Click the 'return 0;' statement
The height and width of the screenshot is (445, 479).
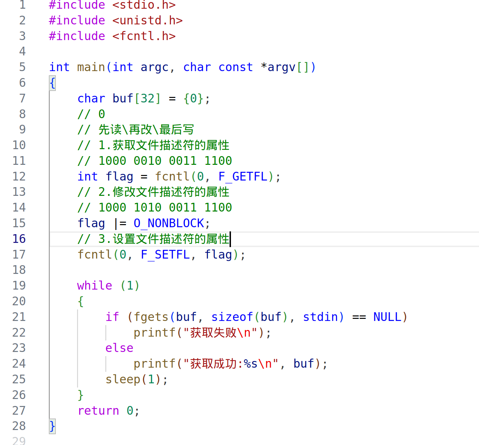(108, 411)
